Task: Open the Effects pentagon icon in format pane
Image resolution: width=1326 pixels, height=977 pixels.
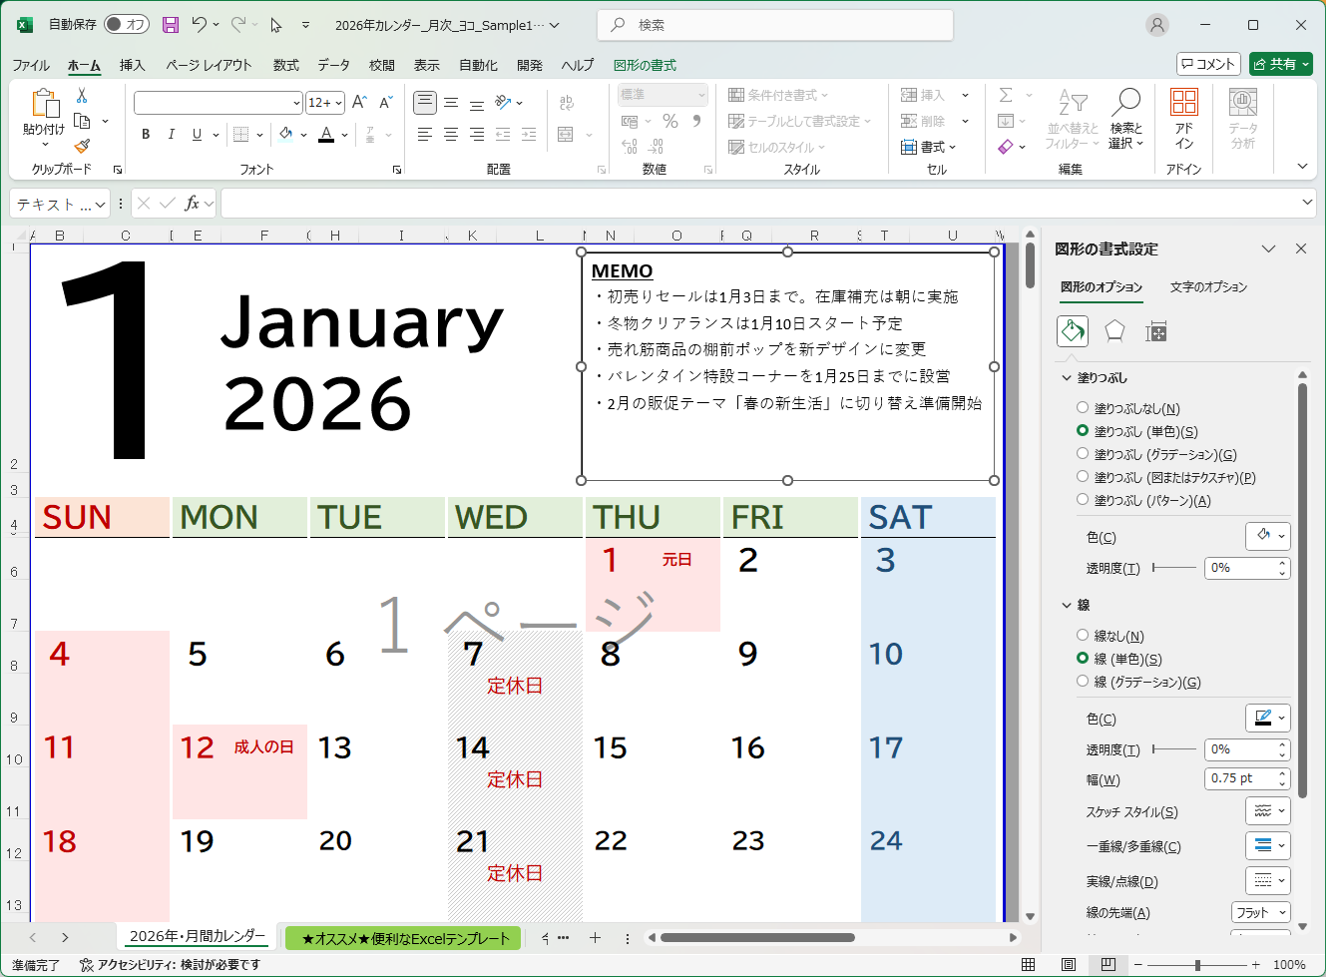Action: tap(1113, 330)
